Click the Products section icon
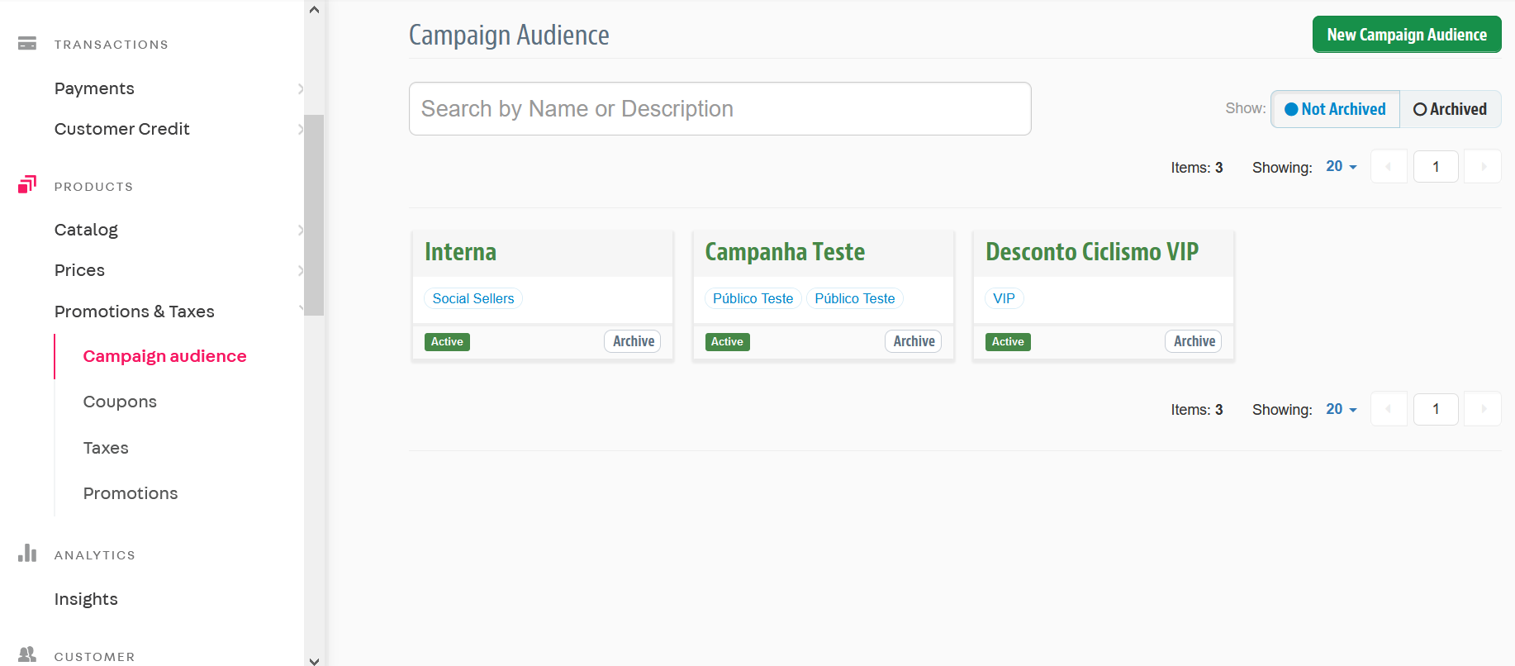This screenshot has height=666, width=1515. [x=27, y=184]
